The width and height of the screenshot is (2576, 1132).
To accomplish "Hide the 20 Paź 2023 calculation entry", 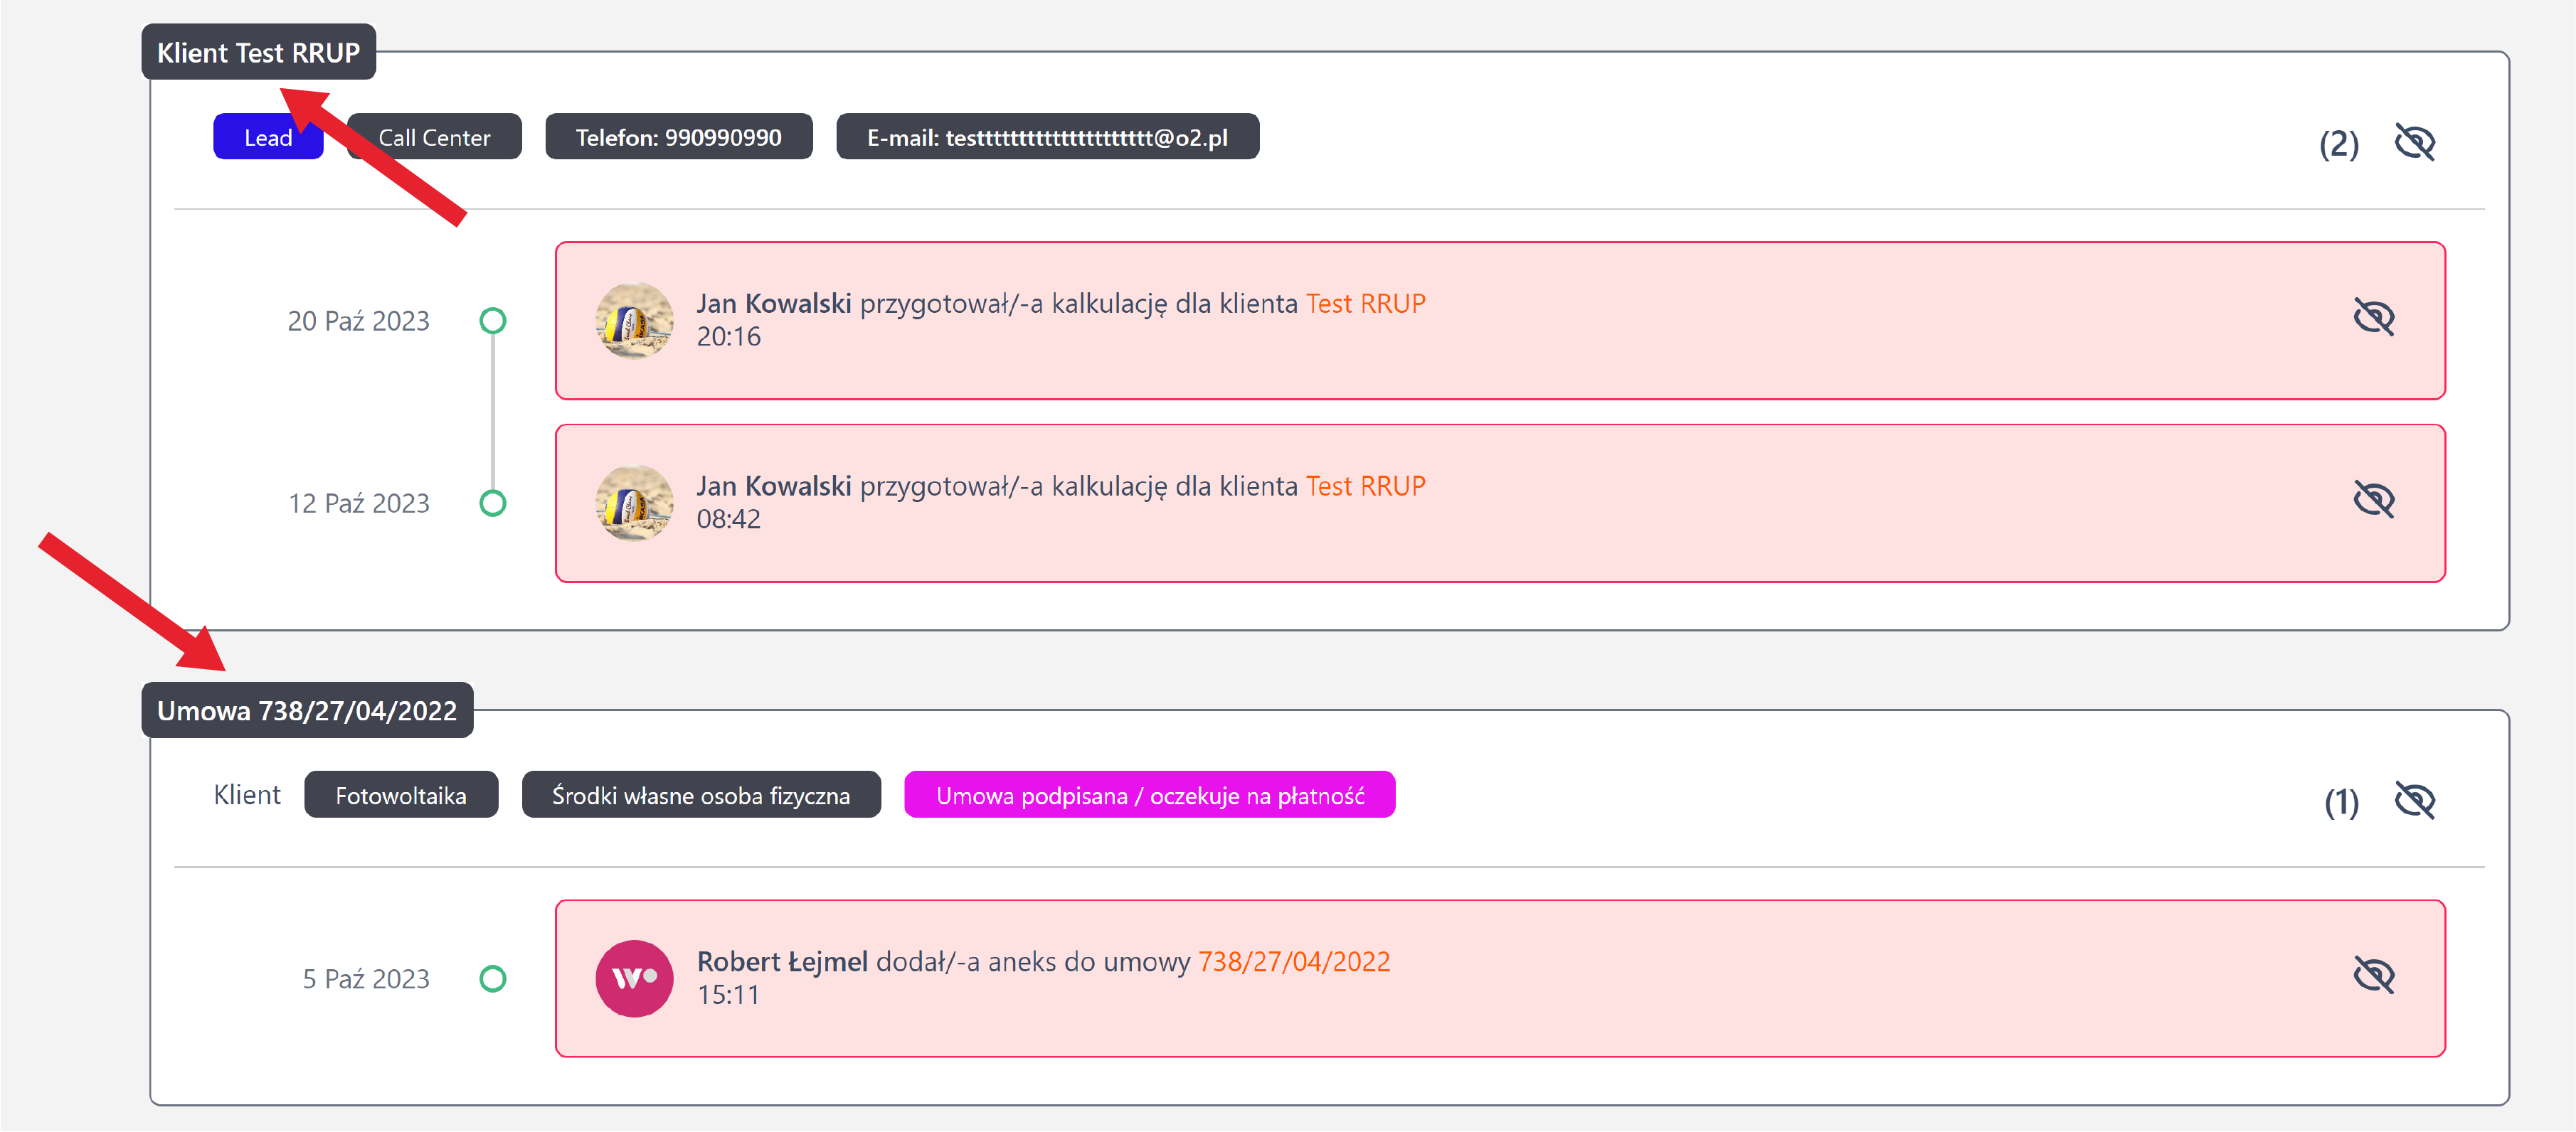I will point(2373,318).
